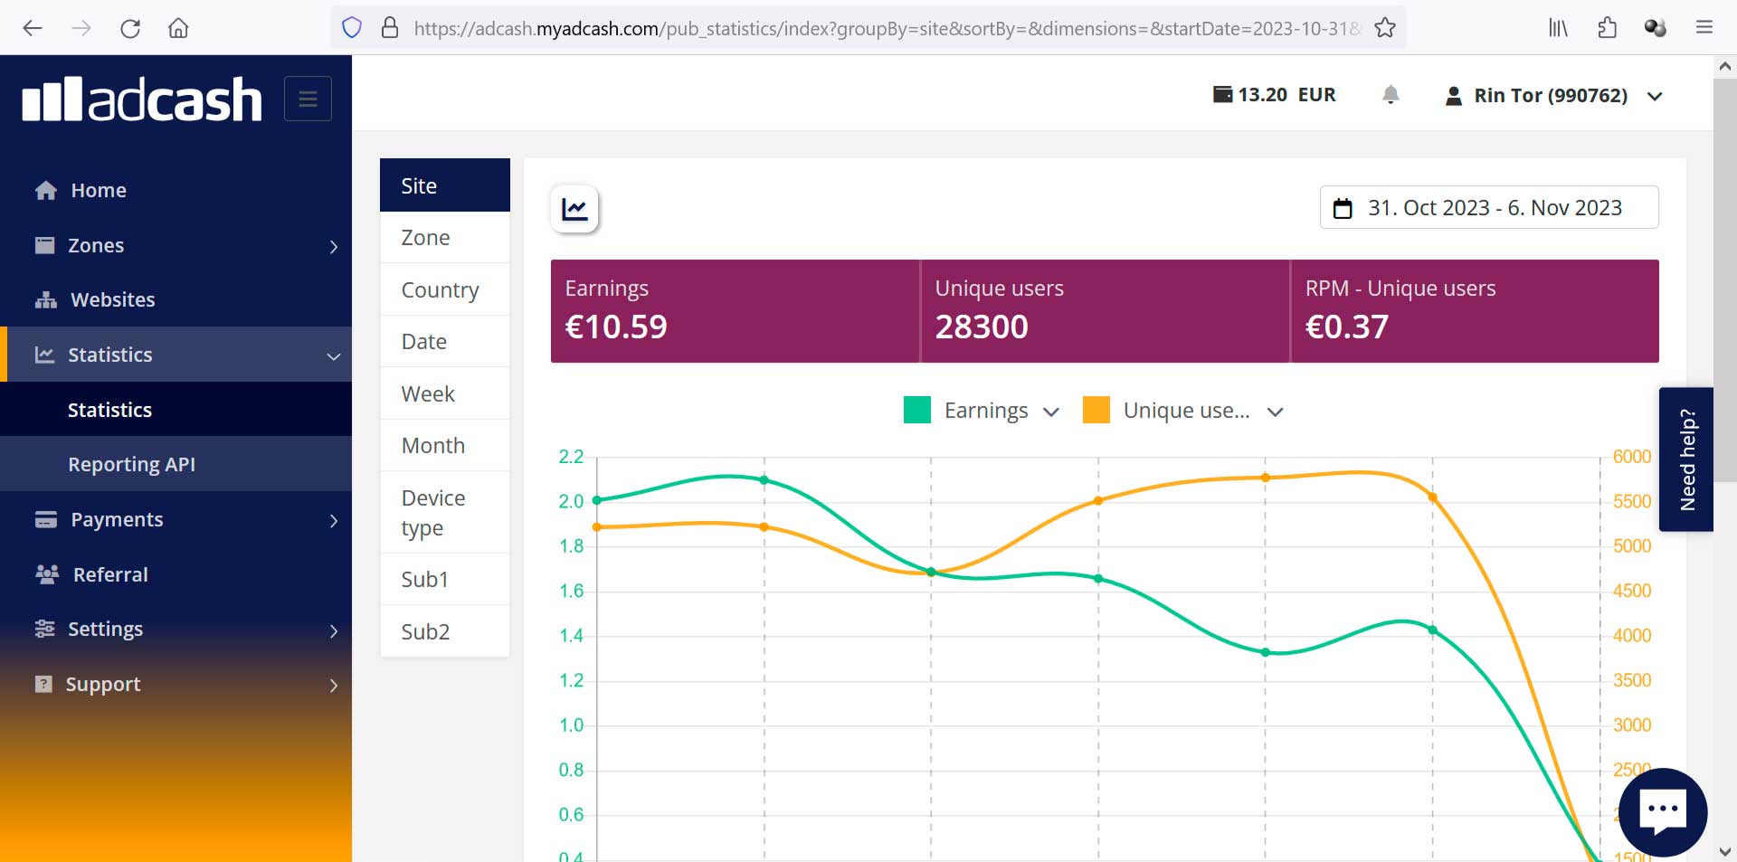This screenshot has height=862, width=1737.
Task: Open the Reporting API link
Action: point(131,464)
